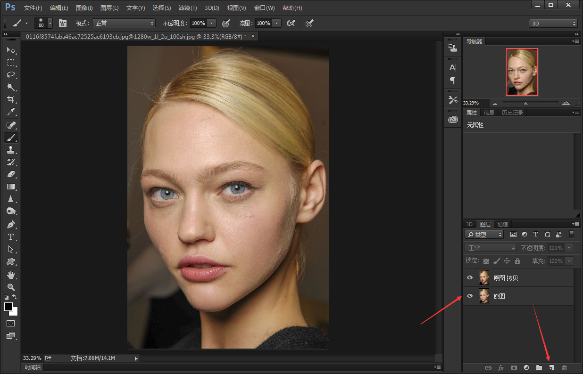Image resolution: width=583 pixels, height=374 pixels.
Task: Create a new layer via bottom icon
Action: point(551,367)
